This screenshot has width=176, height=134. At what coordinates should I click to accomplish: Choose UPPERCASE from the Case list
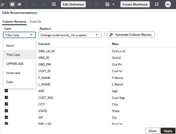point(15,64)
